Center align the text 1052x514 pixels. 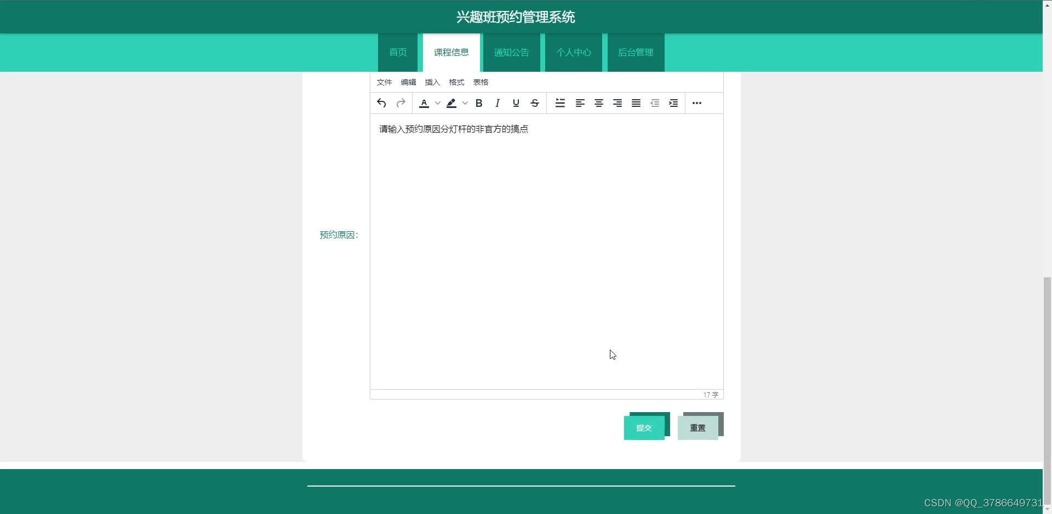tap(599, 103)
